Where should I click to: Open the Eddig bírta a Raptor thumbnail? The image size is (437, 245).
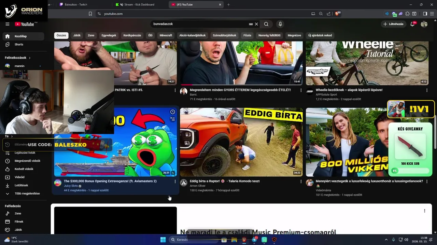241,142
